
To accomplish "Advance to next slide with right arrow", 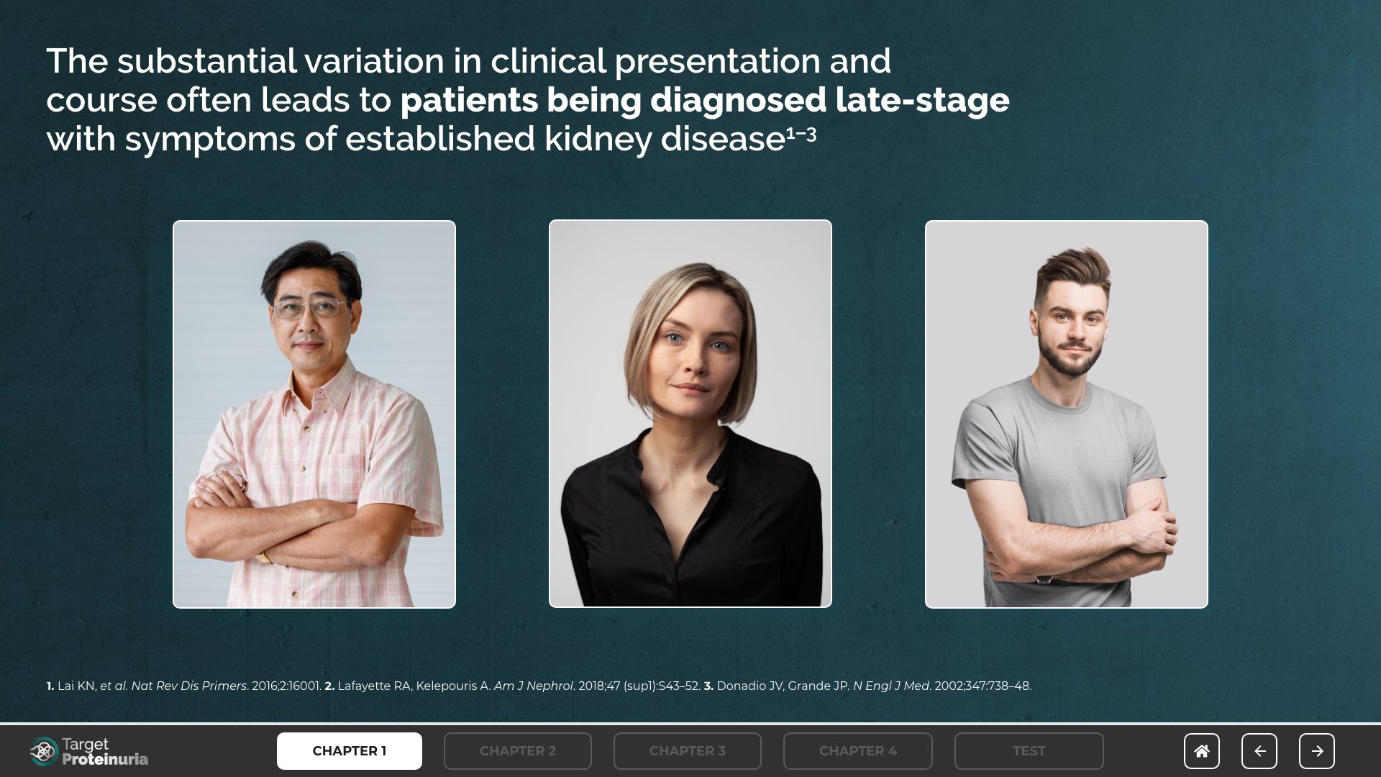I will coord(1316,751).
